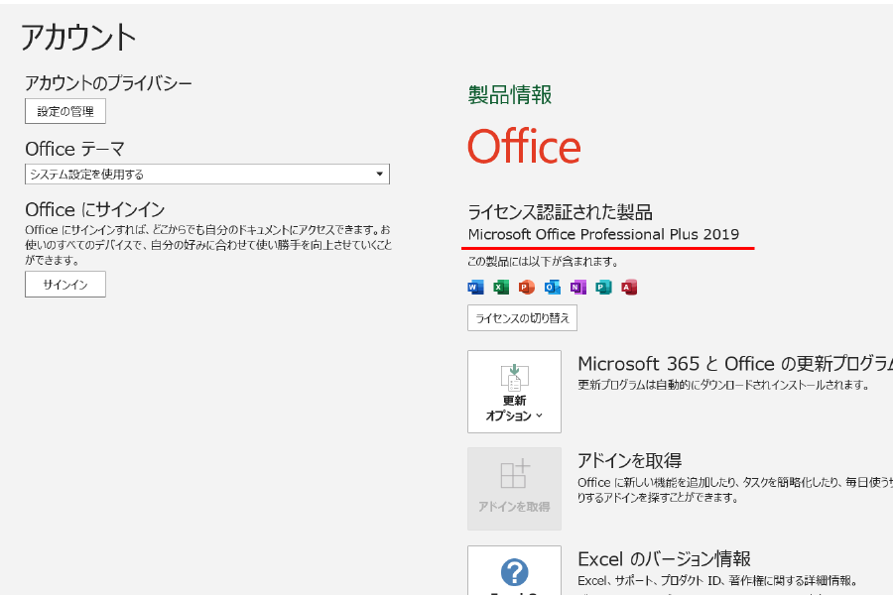Click the サインイン button
The height and width of the screenshot is (595, 893).
[65, 285]
